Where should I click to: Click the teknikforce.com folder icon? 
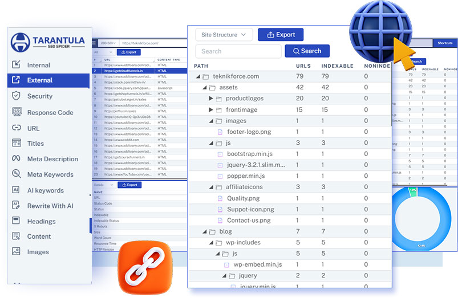pyautogui.click(x=206, y=77)
